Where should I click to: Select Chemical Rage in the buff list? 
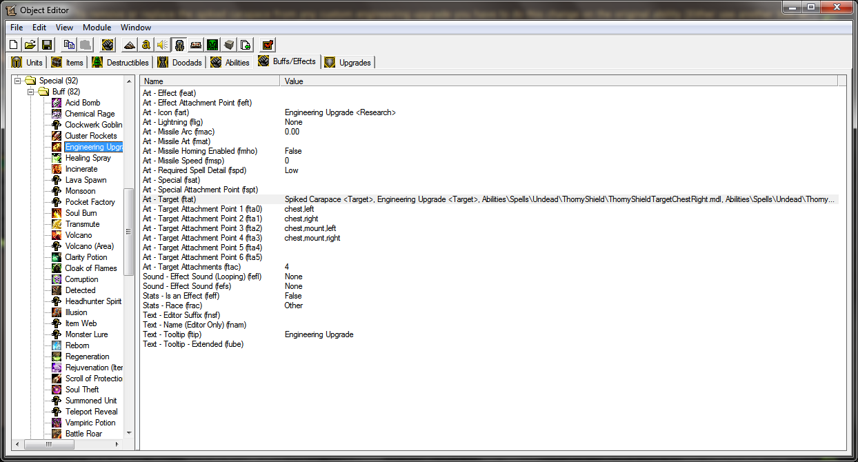point(90,114)
